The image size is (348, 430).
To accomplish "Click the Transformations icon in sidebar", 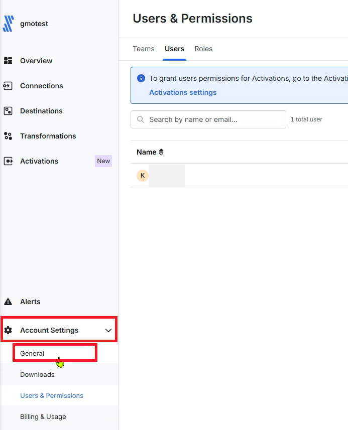I will pyautogui.click(x=8, y=136).
